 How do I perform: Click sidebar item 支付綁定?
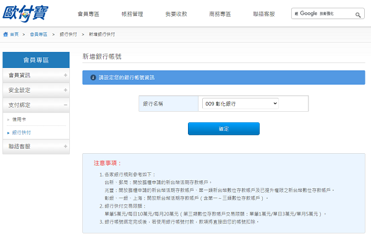pyautogui.click(x=36, y=105)
